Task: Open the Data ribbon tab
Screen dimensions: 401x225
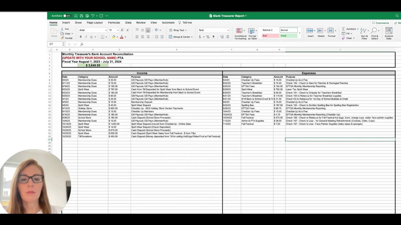Action: [x=128, y=22]
